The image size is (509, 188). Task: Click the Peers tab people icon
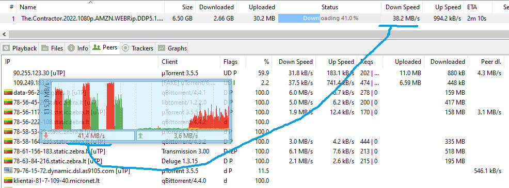[96, 47]
